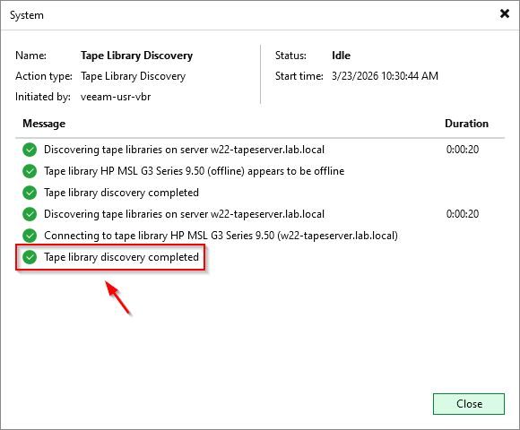The width and height of the screenshot is (520, 430).
Task: Select the first 'Discovering tape libraries on server' message
Action: coord(184,150)
